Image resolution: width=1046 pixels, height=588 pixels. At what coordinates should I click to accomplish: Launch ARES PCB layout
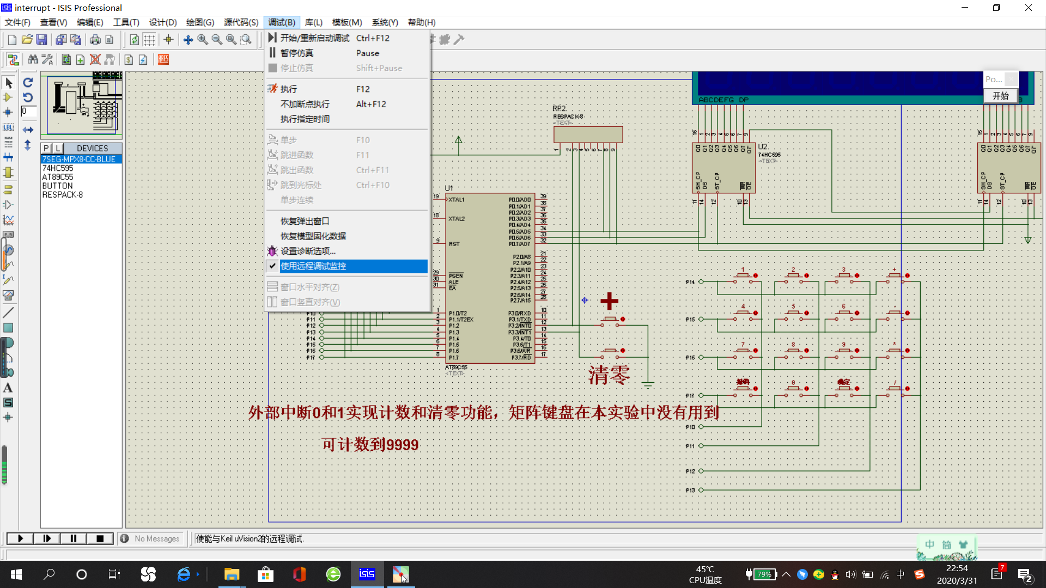click(x=163, y=59)
